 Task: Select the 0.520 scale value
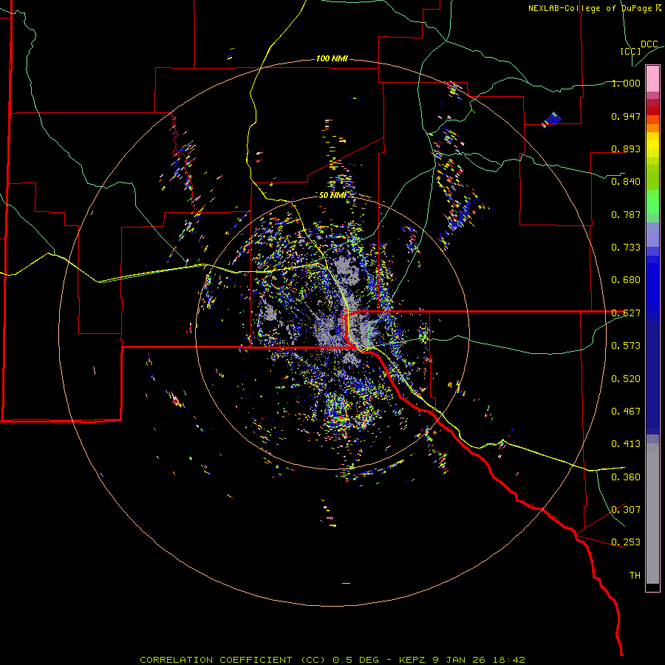point(626,379)
